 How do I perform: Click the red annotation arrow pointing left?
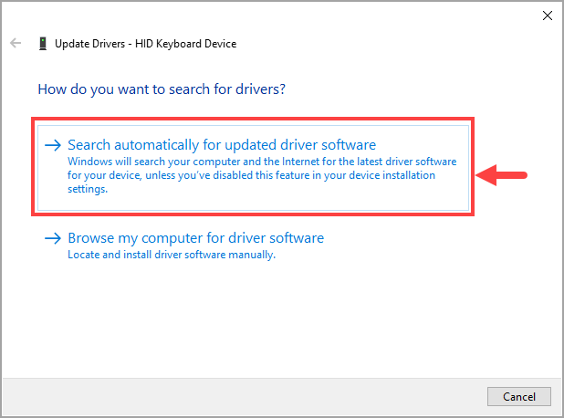[501, 175]
